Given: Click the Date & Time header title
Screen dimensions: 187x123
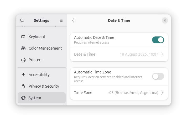Looking at the screenshot, I should [119, 20].
